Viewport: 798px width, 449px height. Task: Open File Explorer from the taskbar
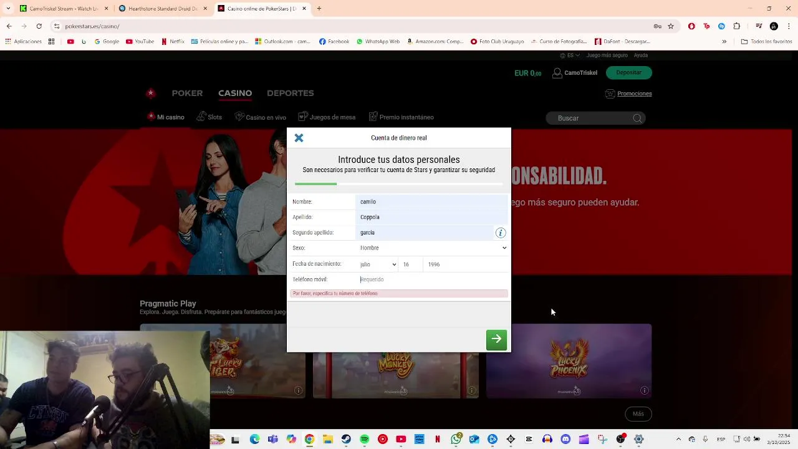(327, 440)
